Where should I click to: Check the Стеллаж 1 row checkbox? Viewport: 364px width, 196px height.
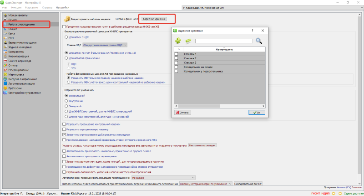177,54
